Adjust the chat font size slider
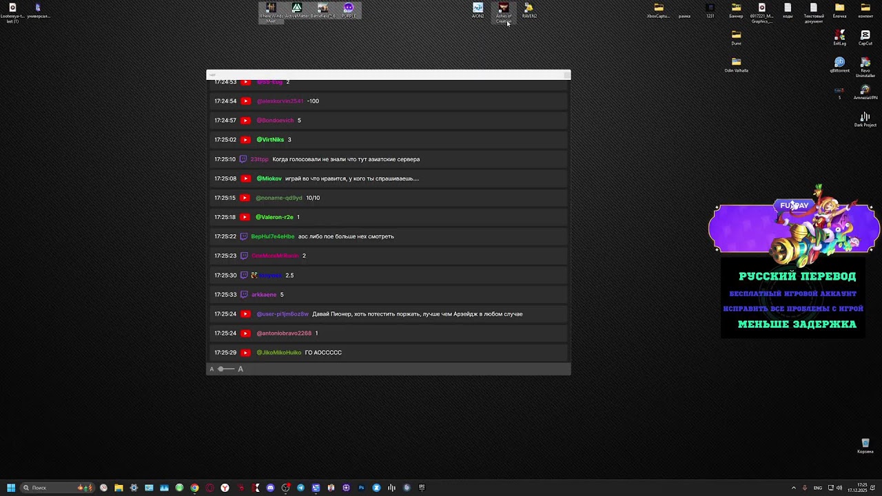 (226, 369)
